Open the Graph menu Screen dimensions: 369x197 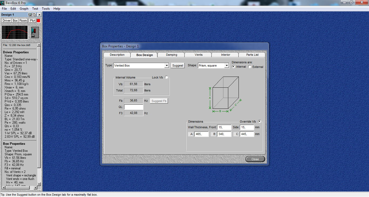tap(24, 9)
